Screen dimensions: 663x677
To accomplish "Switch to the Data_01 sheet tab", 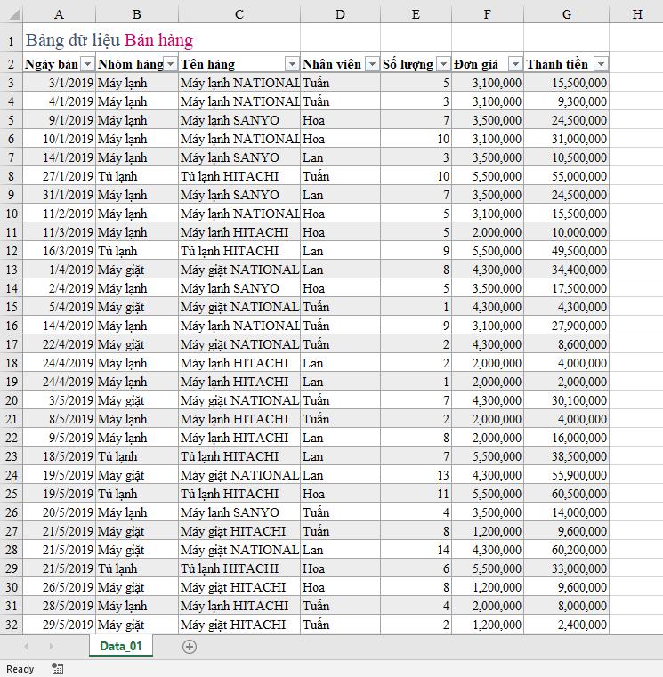I will pos(121,646).
